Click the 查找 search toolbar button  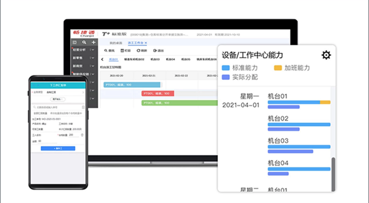click(x=109, y=50)
